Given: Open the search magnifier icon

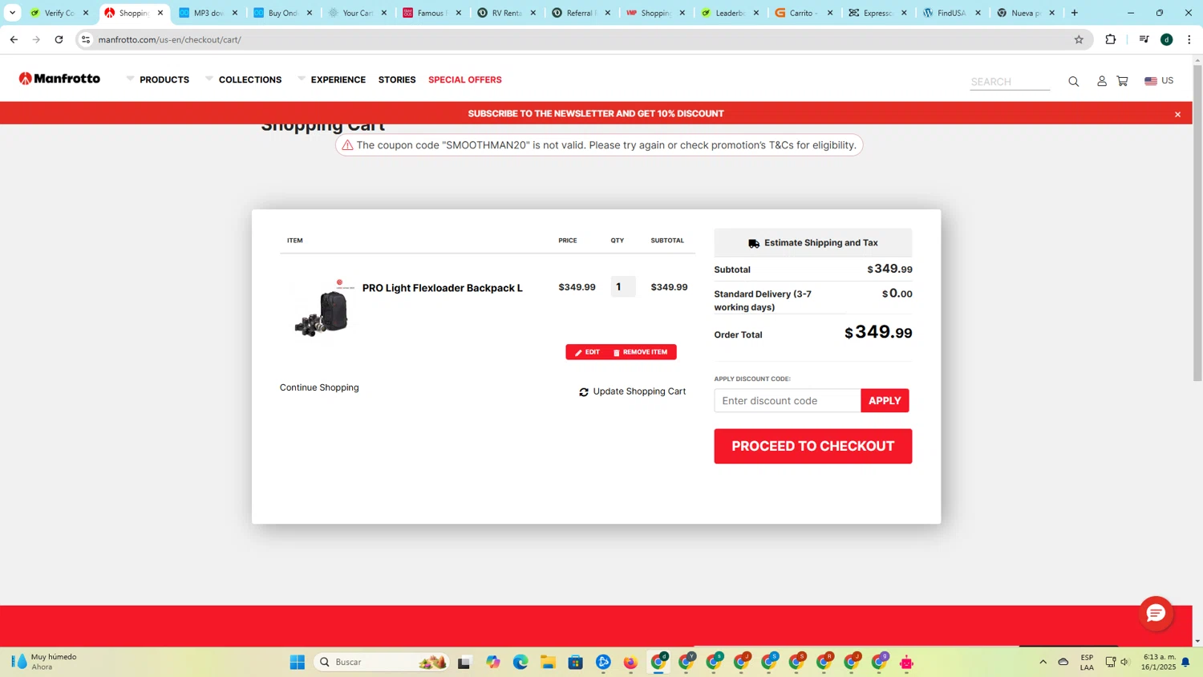Looking at the screenshot, I should pos(1073,81).
